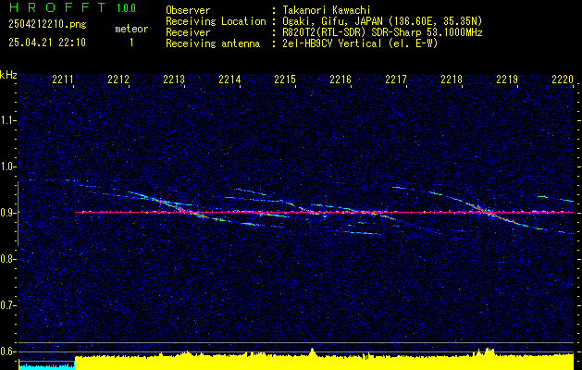Click the date stamp 25.04.21 22:10
Viewport: 582px width, 370px height.
(47, 43)
